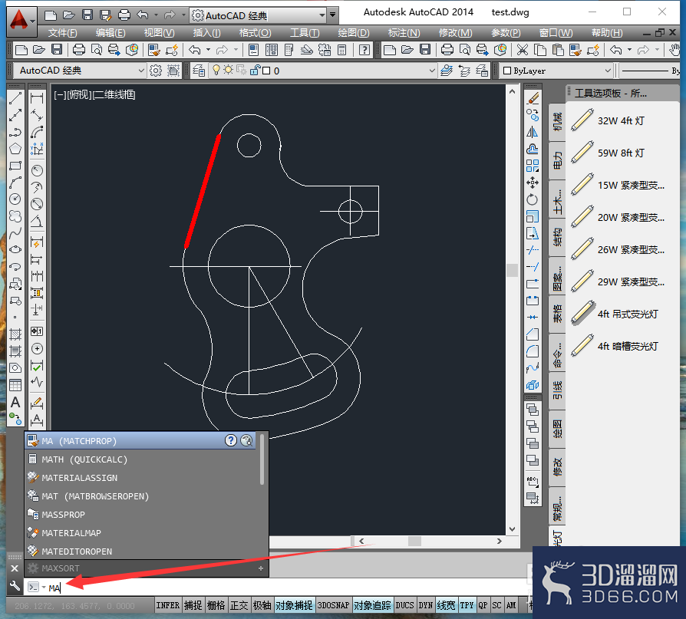Open the 文件(F) menu
This screenshot has width=686, height=619.
(x=63, y=33)
